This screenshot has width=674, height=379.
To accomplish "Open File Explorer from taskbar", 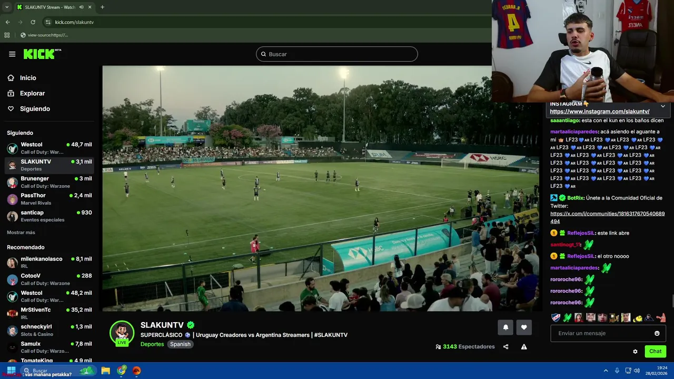I will click(106, 371).
